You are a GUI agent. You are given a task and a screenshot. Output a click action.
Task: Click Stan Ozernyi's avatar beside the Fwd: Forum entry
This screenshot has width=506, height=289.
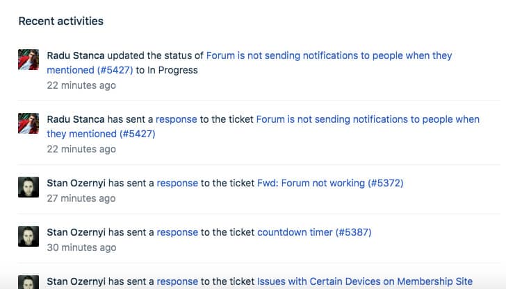pyautogui.click(x=28, y=187)
